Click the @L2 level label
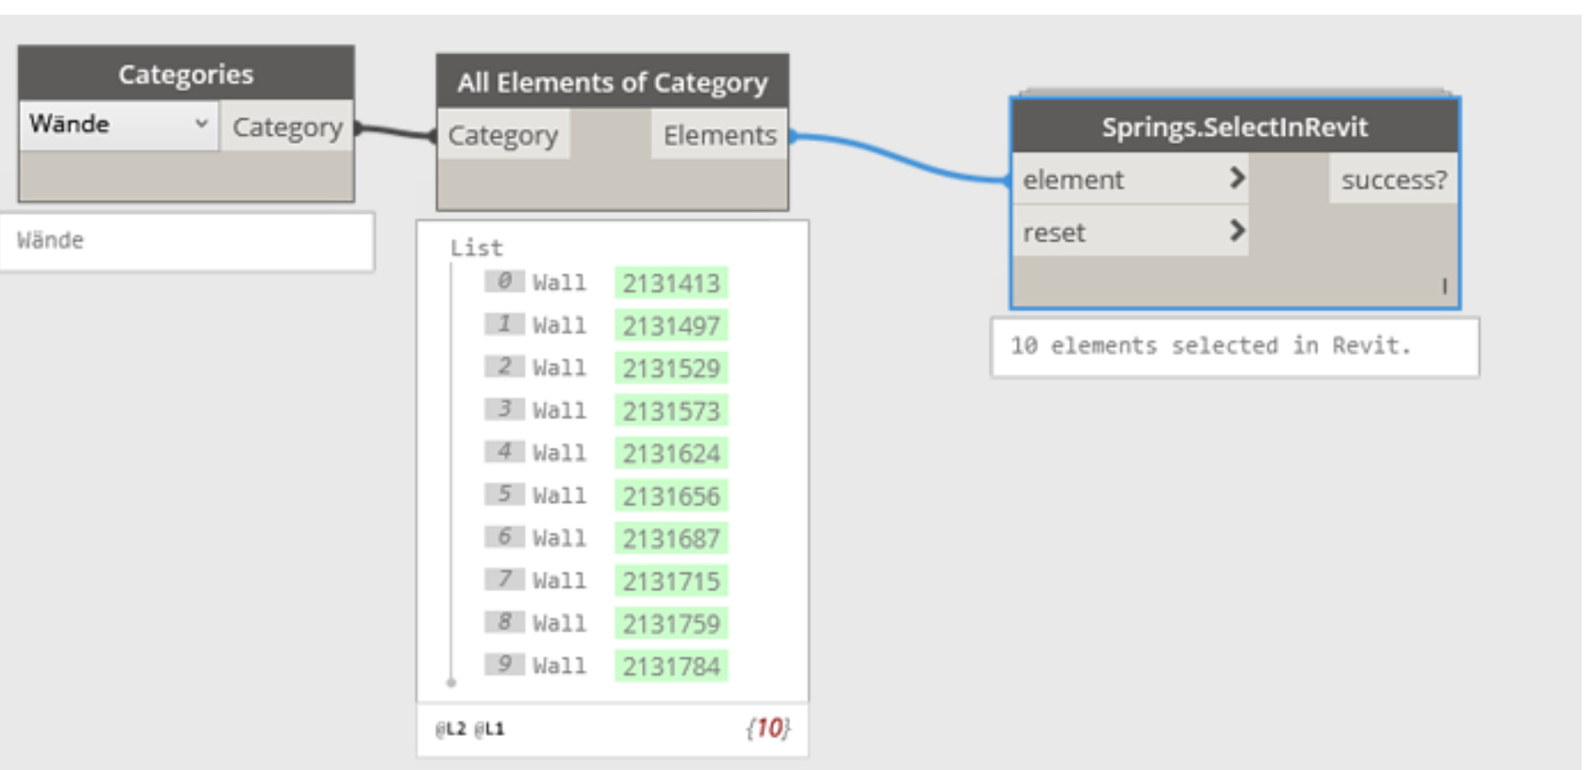The height and width of the screenshot is (770, 1590). click(450, 729)
